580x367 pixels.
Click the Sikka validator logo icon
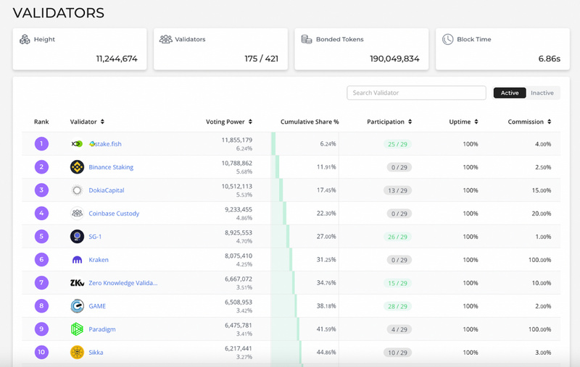click(77, 353)
